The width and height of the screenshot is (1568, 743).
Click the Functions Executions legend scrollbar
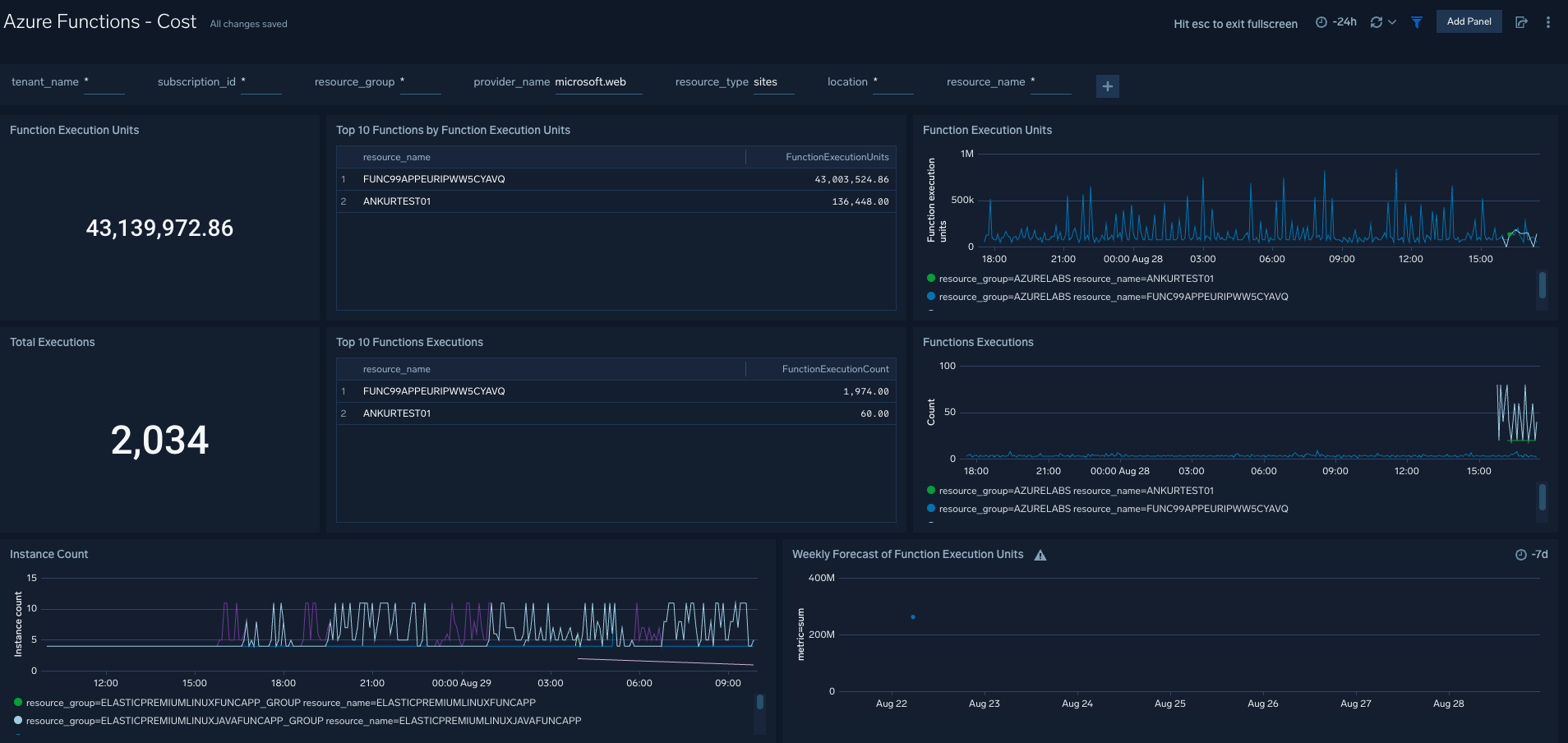pos(1543,497)
